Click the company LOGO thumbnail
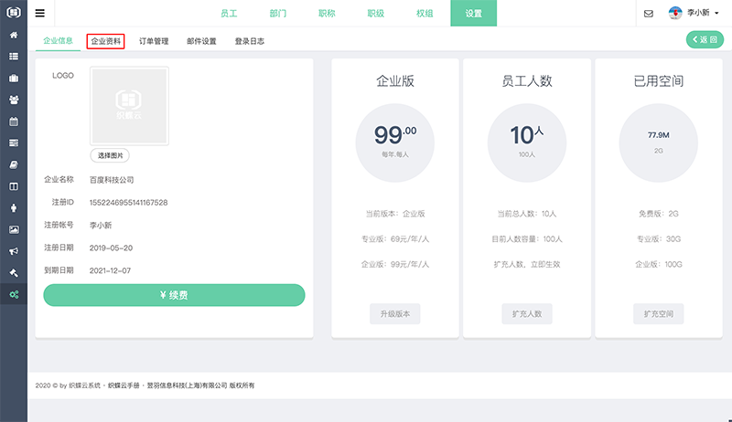Viewport: 732px width, 422px height. [129, 106]
